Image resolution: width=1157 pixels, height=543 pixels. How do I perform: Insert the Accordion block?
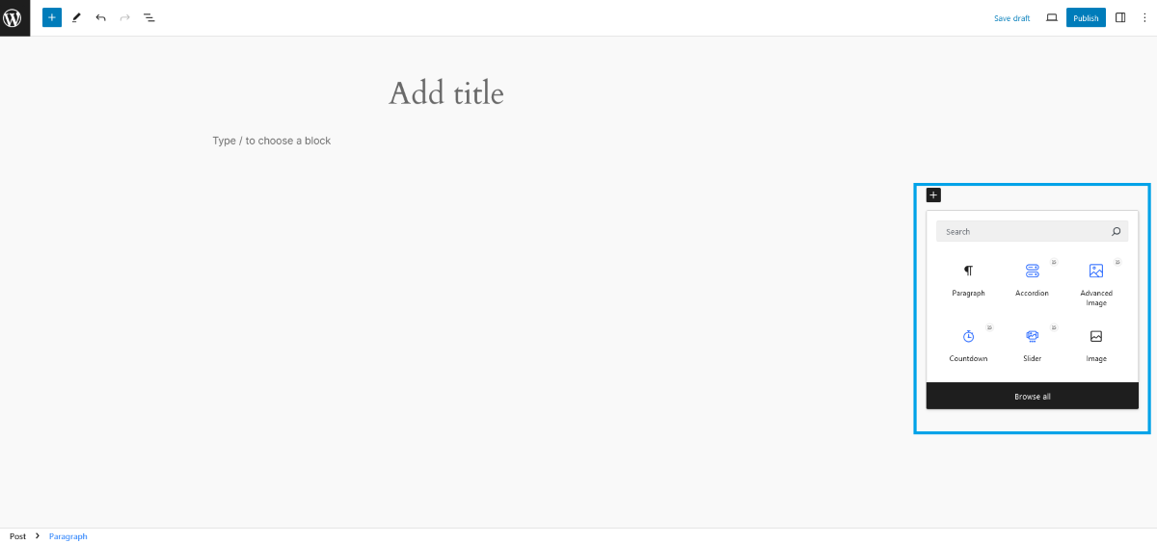pos(1032,280)
